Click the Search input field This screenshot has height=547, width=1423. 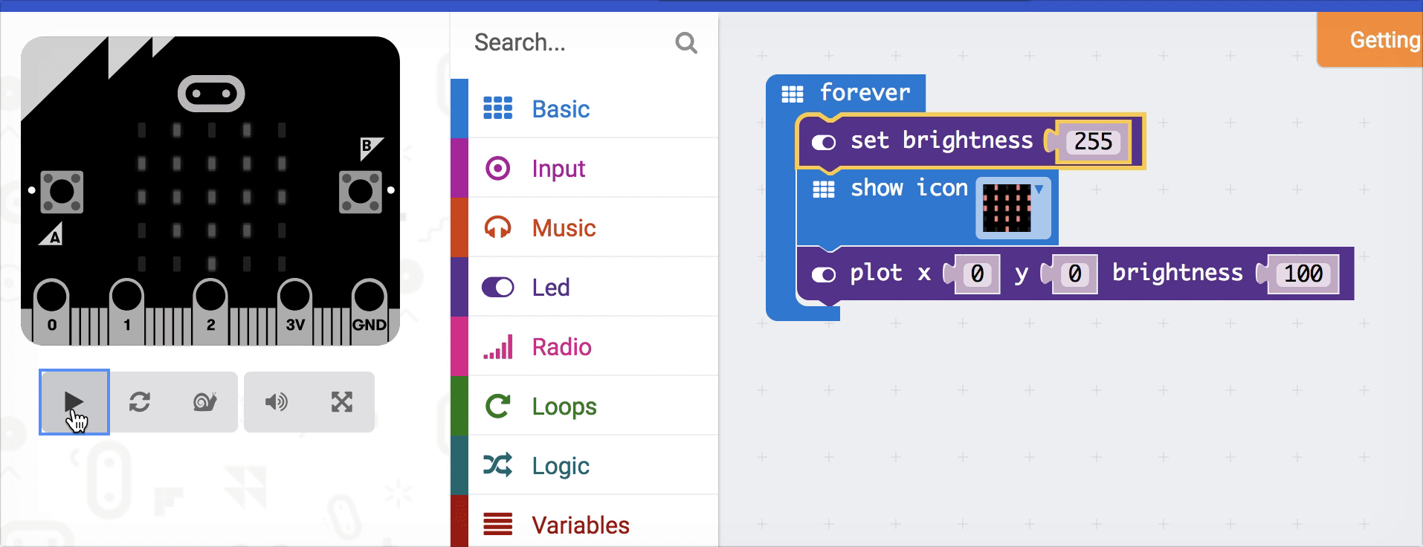[x=565, y=43]
